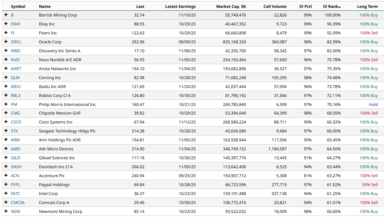The image size is (384, 219).
Task: Open the GILD symbol link
Action: pyautogui.click(x=15, y=158)
